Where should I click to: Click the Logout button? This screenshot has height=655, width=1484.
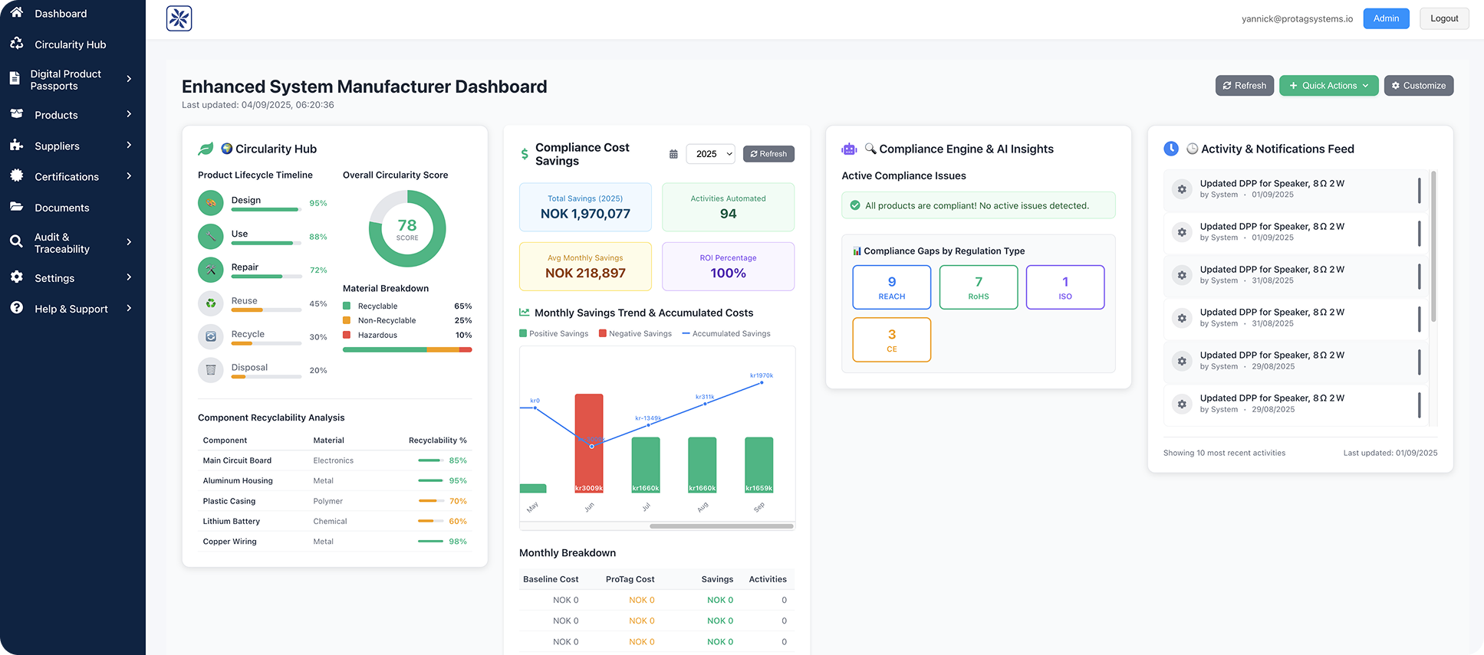1444,18
